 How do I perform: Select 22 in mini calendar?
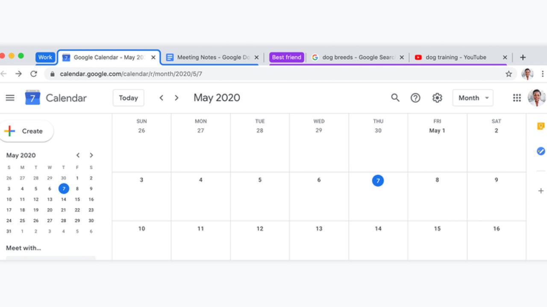coord(77,210)
